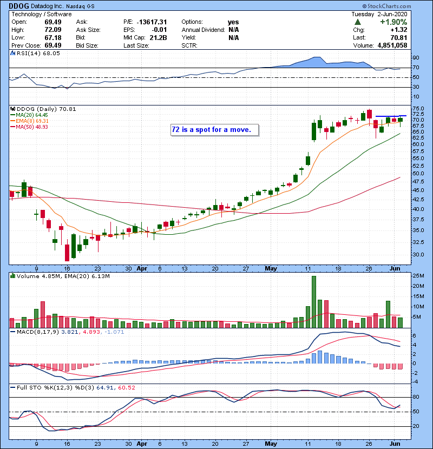This screenshot has height=449, width=433.
Task: Select the MACD signal value 4.893
Action: pyautogui.click(x=91, y=332)
